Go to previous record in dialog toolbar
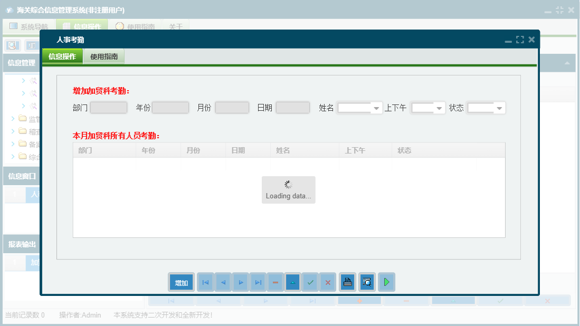Image resolution: width=580 pixels, height=326 pixels. pyautogui.click(x=223, y=282)
